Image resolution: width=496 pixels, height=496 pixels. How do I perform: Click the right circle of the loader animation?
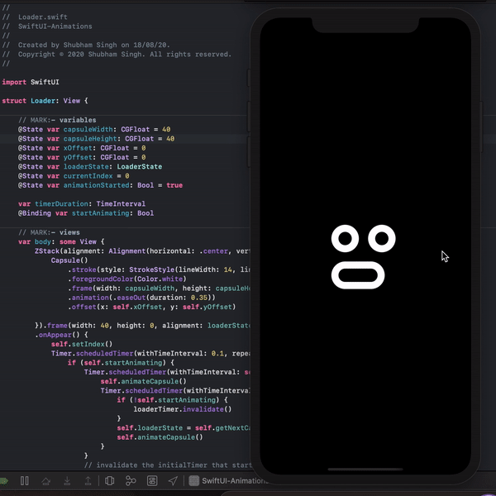[x=382, y=239]
